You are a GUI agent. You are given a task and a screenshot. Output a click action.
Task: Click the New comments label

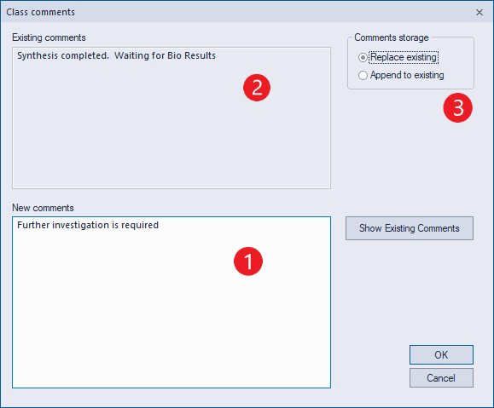pyautogui.click(x=43, y=208)
